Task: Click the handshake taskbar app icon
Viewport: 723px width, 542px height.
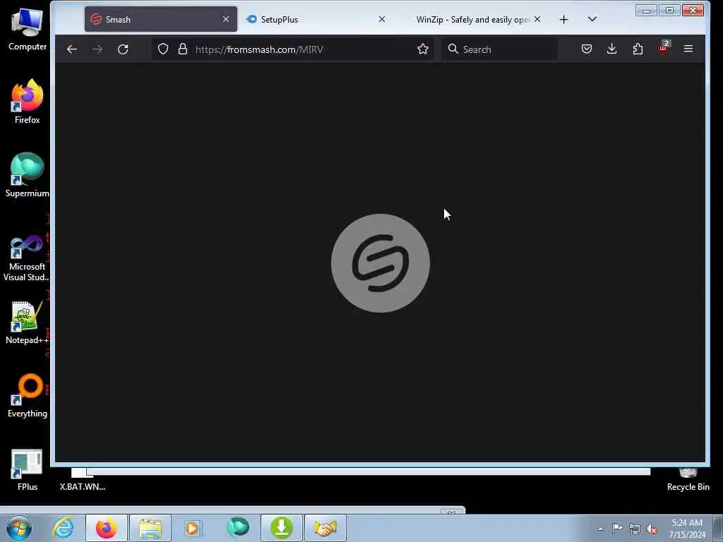Action: [325, 528]
